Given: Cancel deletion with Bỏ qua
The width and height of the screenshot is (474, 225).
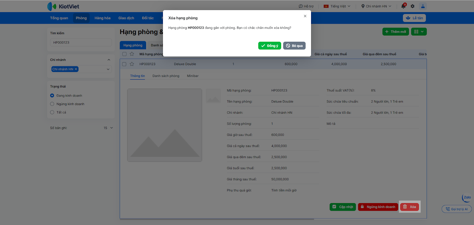Looking at the screenshot, I should pos(294,46).
